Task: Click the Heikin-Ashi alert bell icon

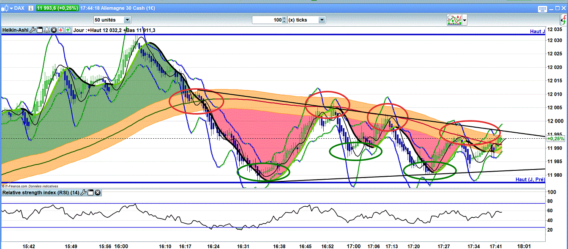Action: click(x=47, y=30)
